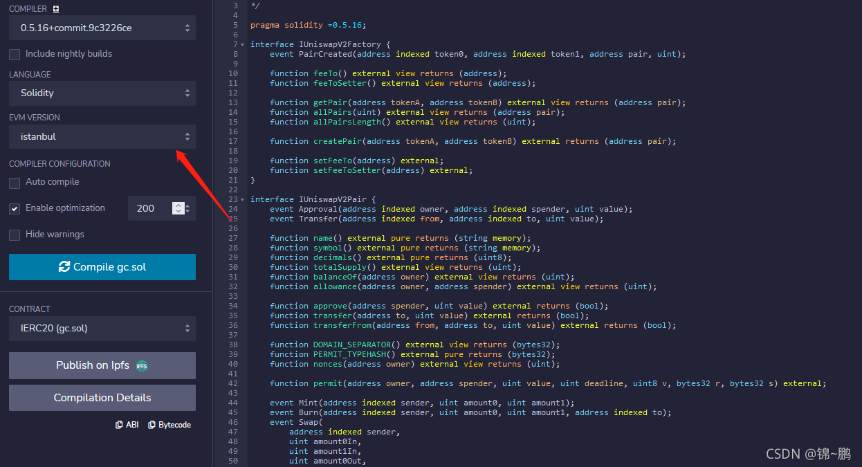Collapse the IUniswapV2Factory interface fold arrow
Screen dimensions: 862x467
(x=242, y=44)
